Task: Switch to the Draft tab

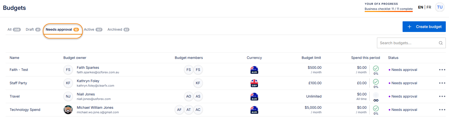Action: pos(33,30)
